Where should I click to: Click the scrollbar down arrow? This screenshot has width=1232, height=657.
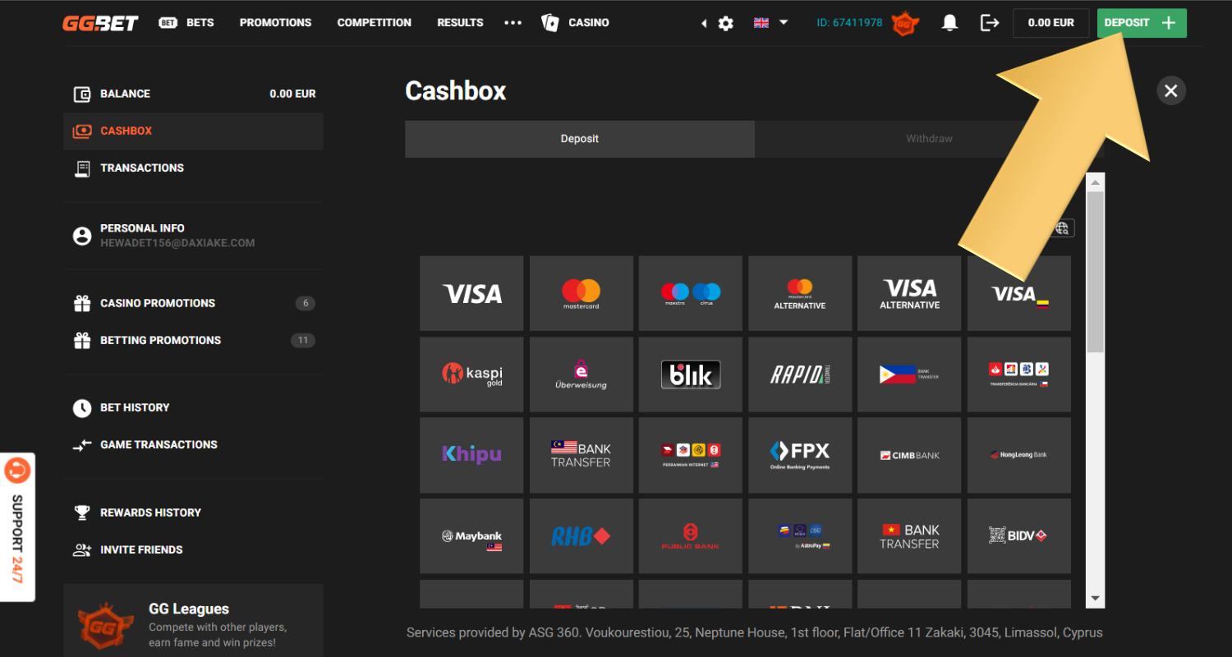(1095, 600)
